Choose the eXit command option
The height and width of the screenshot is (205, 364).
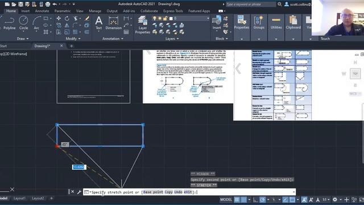[188, 192]
